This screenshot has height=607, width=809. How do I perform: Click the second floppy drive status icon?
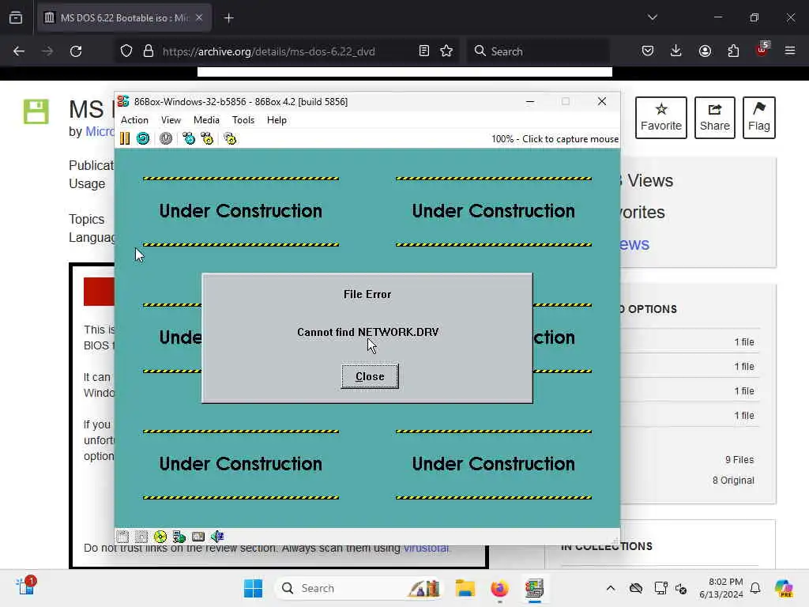tap(141, 537)
